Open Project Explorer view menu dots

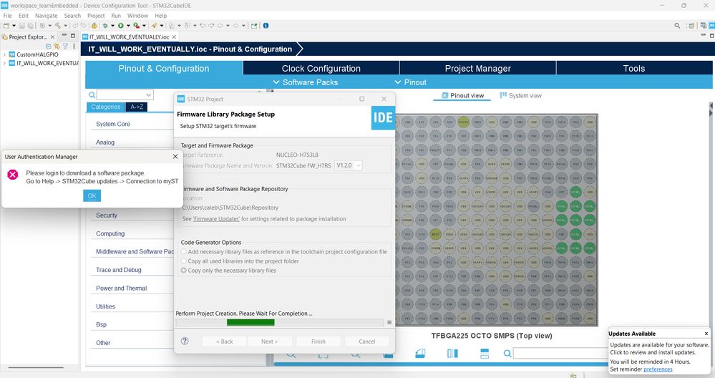click(x=74, y=46)
